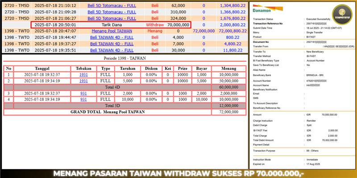This screenshot has height=178, width=357.
Task: Select the 12,000,000 Total 3D winnings
Action: (x=228, y=106)
